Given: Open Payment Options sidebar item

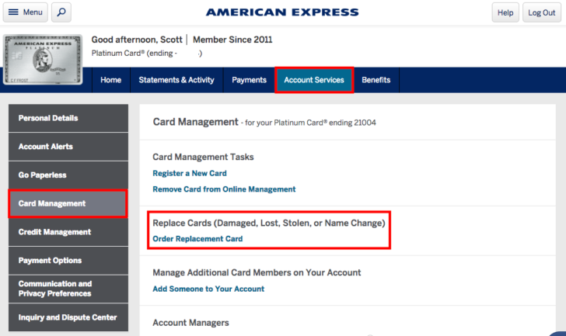Looking at the screenshot, I should point(68,261).
